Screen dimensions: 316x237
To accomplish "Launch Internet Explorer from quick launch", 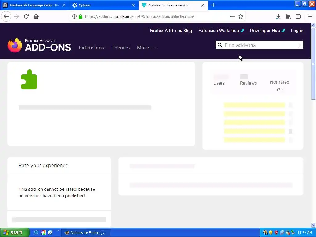I will pos(36,232).
